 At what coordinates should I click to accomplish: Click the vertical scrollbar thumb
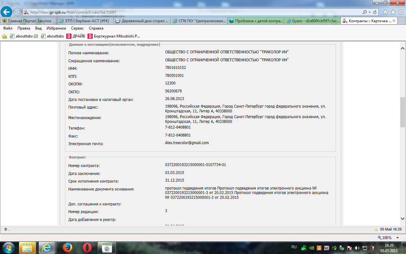pyautogui.click(x=403, y=112)
